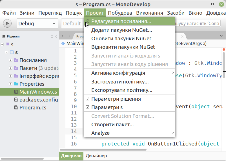
Task: Click the solution pad horizontal scrollbar
Action: click(22, 159)
